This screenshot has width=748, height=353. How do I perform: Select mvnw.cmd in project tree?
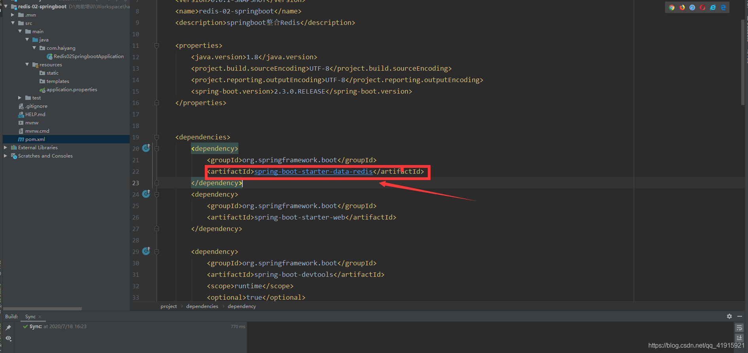[x=34, y=131]
